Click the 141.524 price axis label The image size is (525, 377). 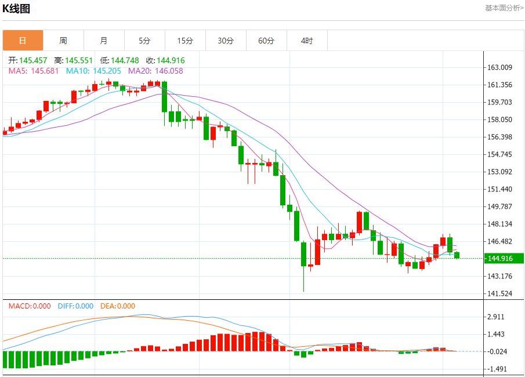pos(499,293)
